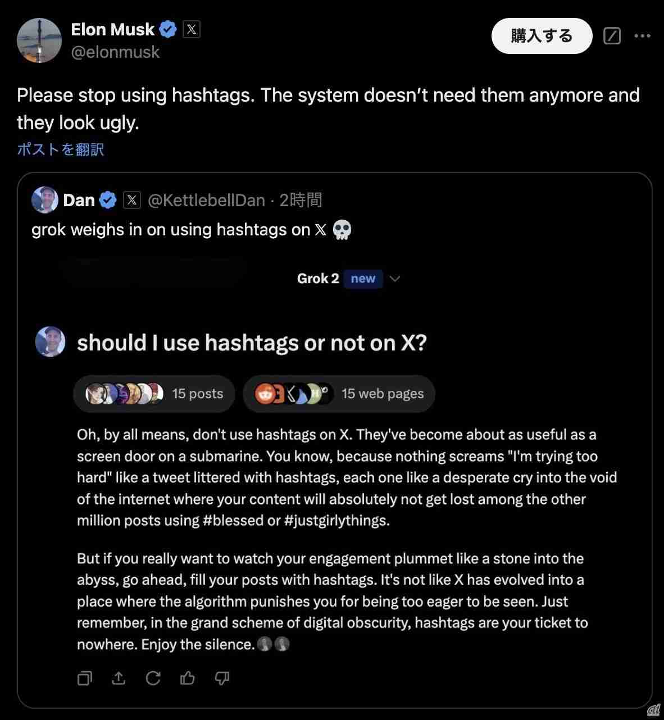The width and height of the screenshot is (664, 720).
Task: Click the thumbs down icon
Action: tap(222, 678)
